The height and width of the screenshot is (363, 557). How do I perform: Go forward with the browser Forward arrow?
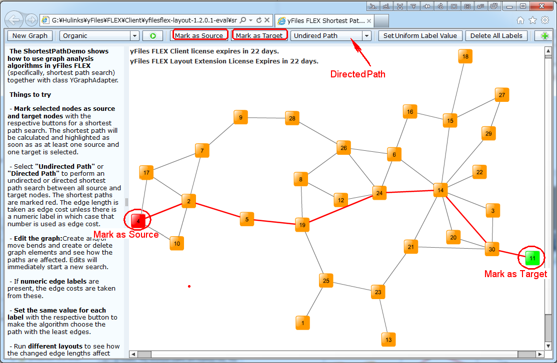click(31, 20)
